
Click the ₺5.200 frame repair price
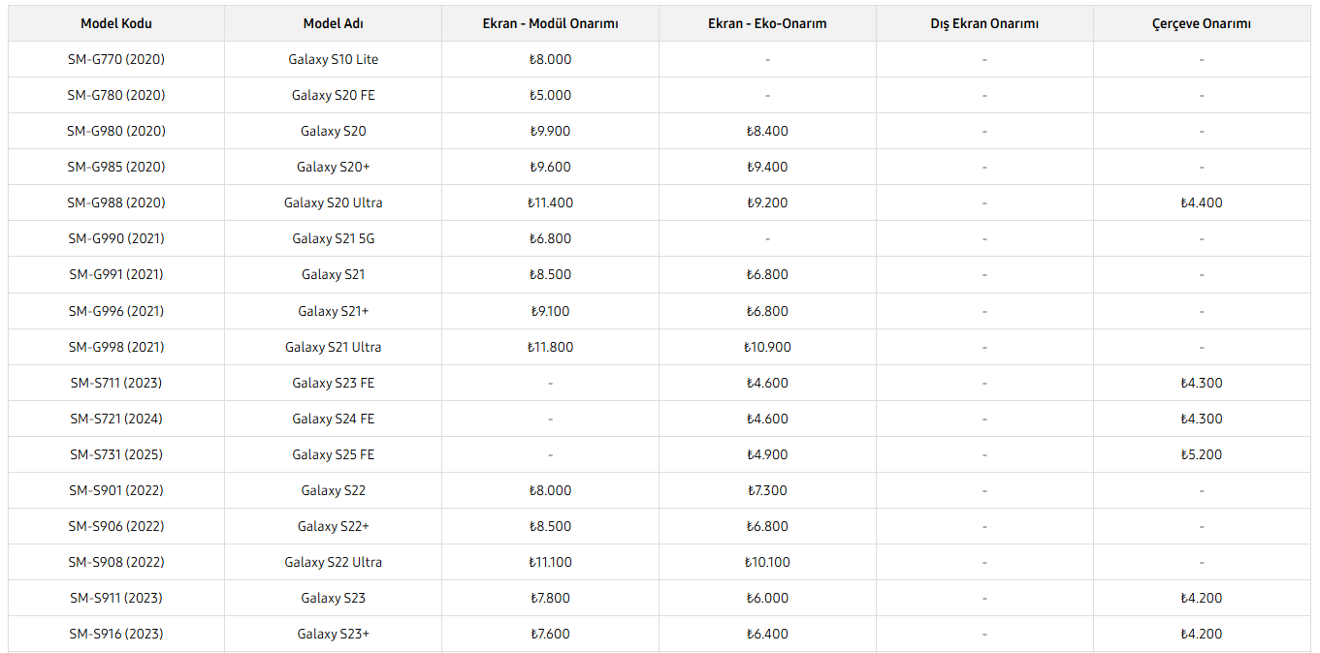(x=1202, y=454)
